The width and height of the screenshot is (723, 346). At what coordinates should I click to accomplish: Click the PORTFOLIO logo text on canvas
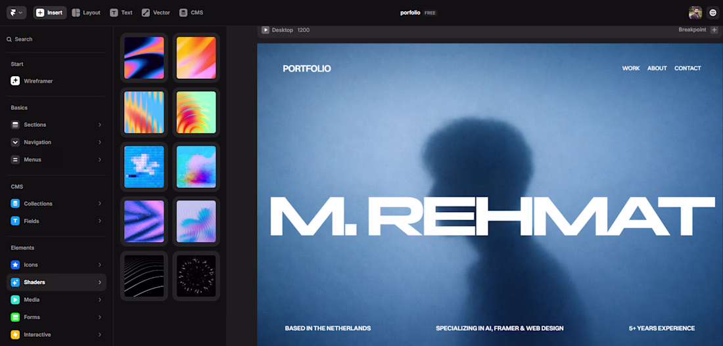tap(307, 69)
